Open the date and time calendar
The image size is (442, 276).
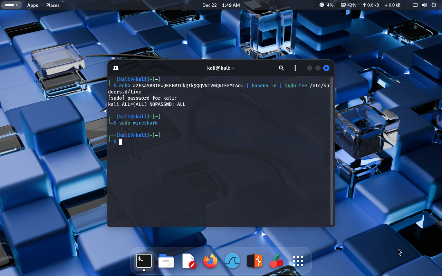coord(221,5)
